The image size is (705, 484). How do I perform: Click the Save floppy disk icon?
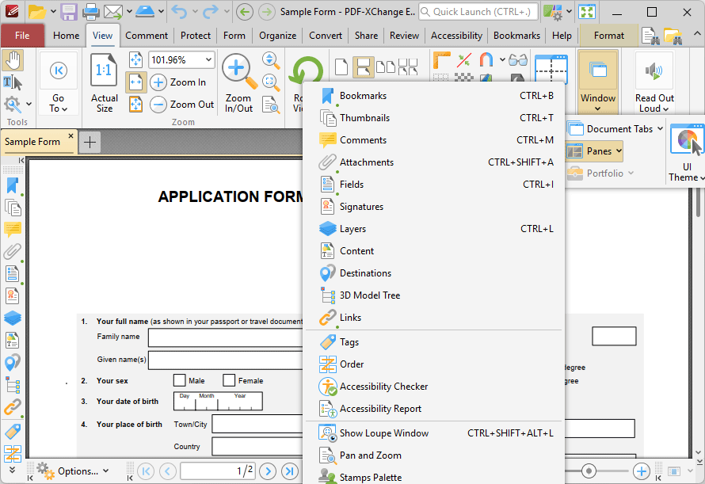click(69, 12)
